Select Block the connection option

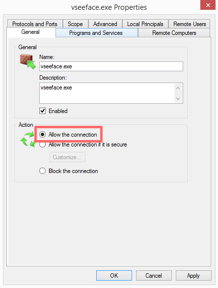[42, 171]
